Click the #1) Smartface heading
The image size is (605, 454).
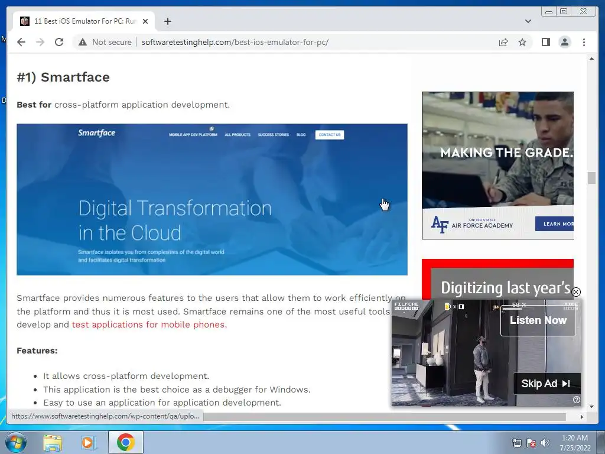[x=63, y=77]
